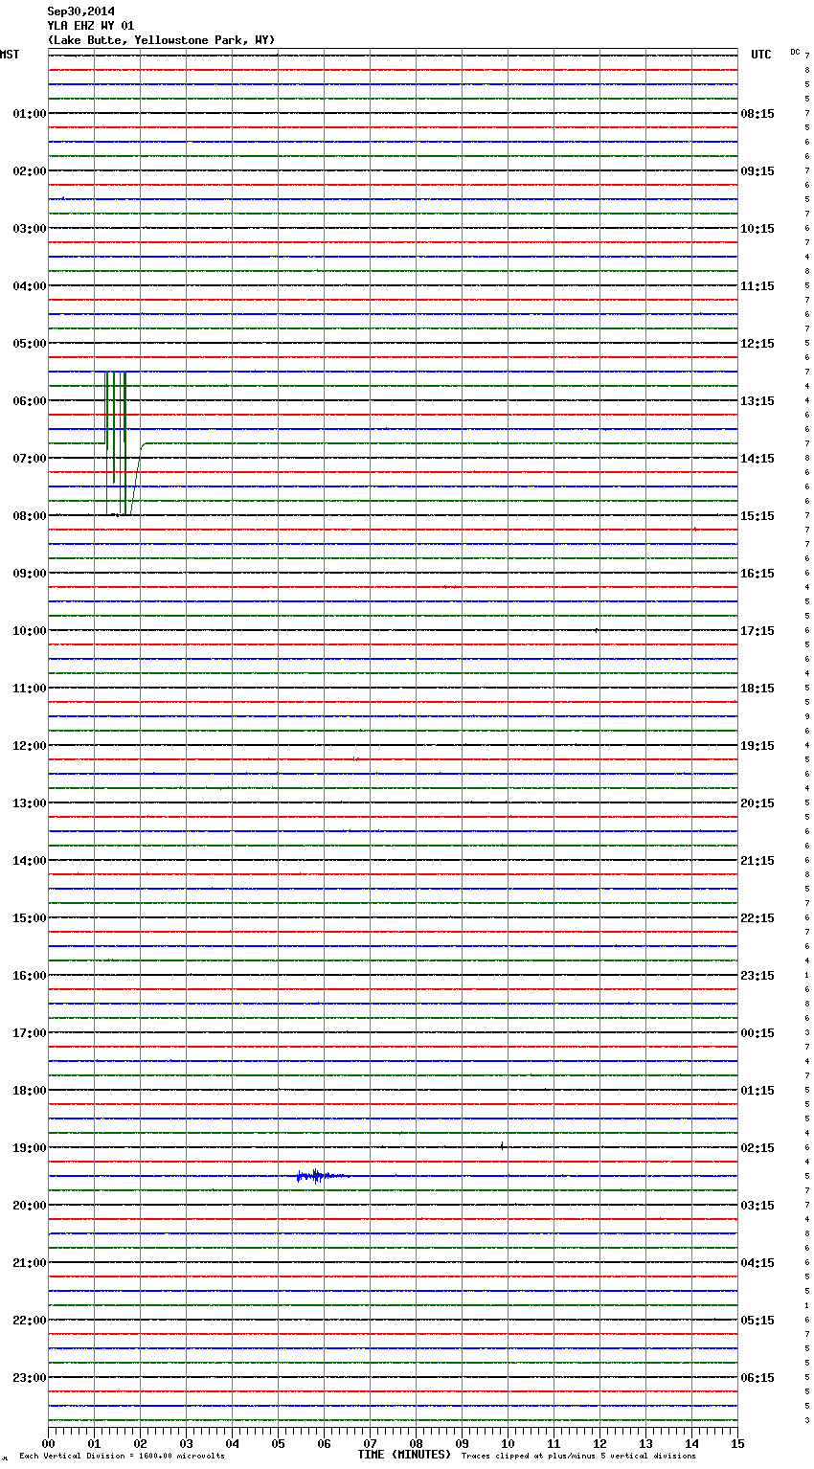Viewport: 814px width, 1469px height.
Task: Click the 02:00 MST time label
Action: click(30, 171)
